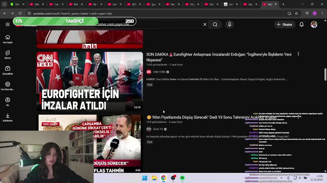
Task: Open Shorts from the sidebar
Action: click(x=8, y=55)
